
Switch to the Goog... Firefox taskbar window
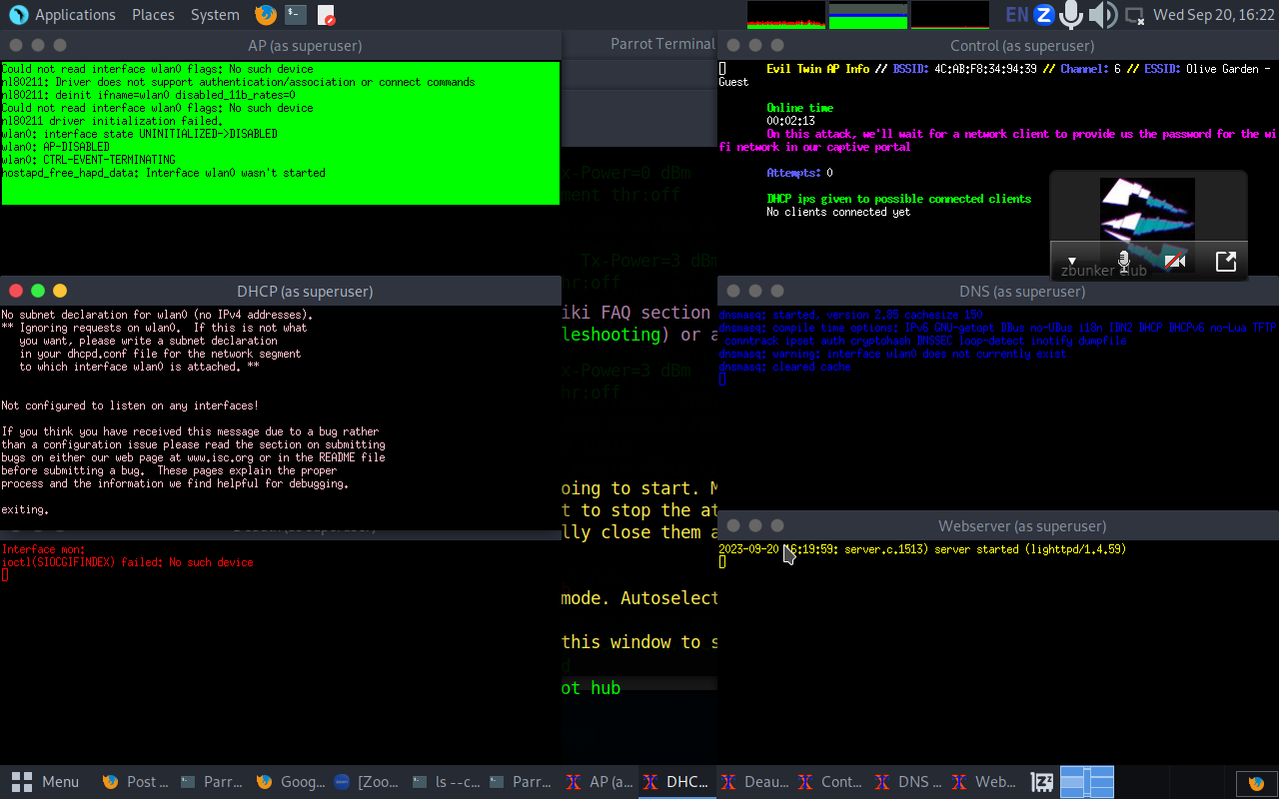[x=289, y=782]
